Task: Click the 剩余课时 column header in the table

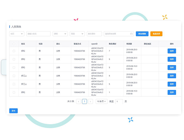Action: pos(113,44)
